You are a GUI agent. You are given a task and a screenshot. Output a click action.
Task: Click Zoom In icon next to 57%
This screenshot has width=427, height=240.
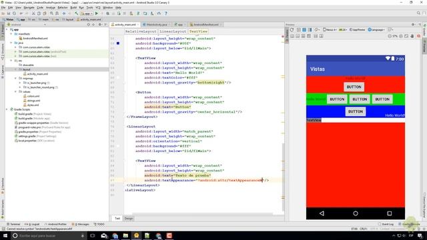401,36
